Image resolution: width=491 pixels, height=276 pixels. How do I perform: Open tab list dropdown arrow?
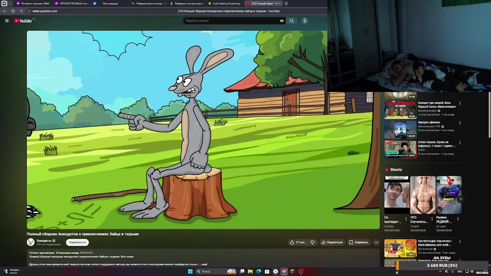[x=10, y=3]
